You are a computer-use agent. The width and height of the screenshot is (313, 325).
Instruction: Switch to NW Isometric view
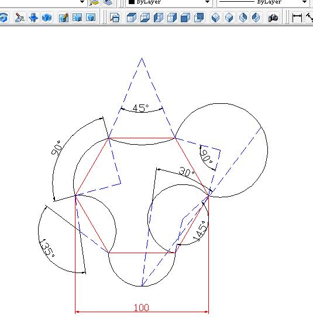pyautogui.click(x=256, y=18)
